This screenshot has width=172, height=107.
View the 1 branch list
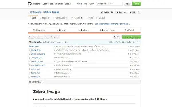point(61,30)
